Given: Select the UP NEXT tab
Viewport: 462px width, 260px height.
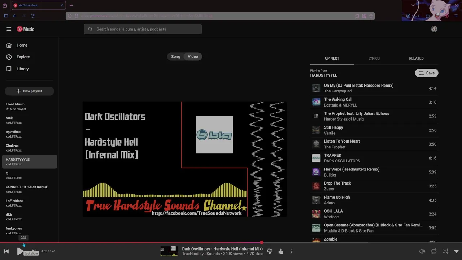Looking at the screenshot, I should (332, 58).
